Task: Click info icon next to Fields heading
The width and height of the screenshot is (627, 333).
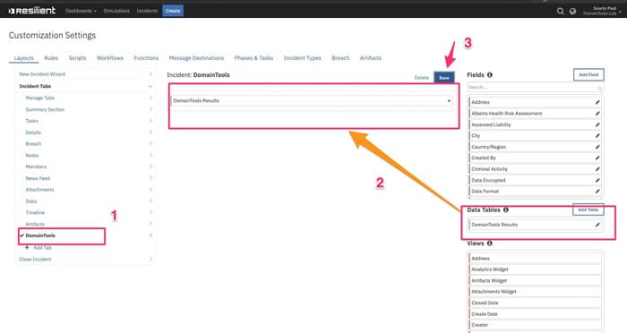Action: click(489, 75)
